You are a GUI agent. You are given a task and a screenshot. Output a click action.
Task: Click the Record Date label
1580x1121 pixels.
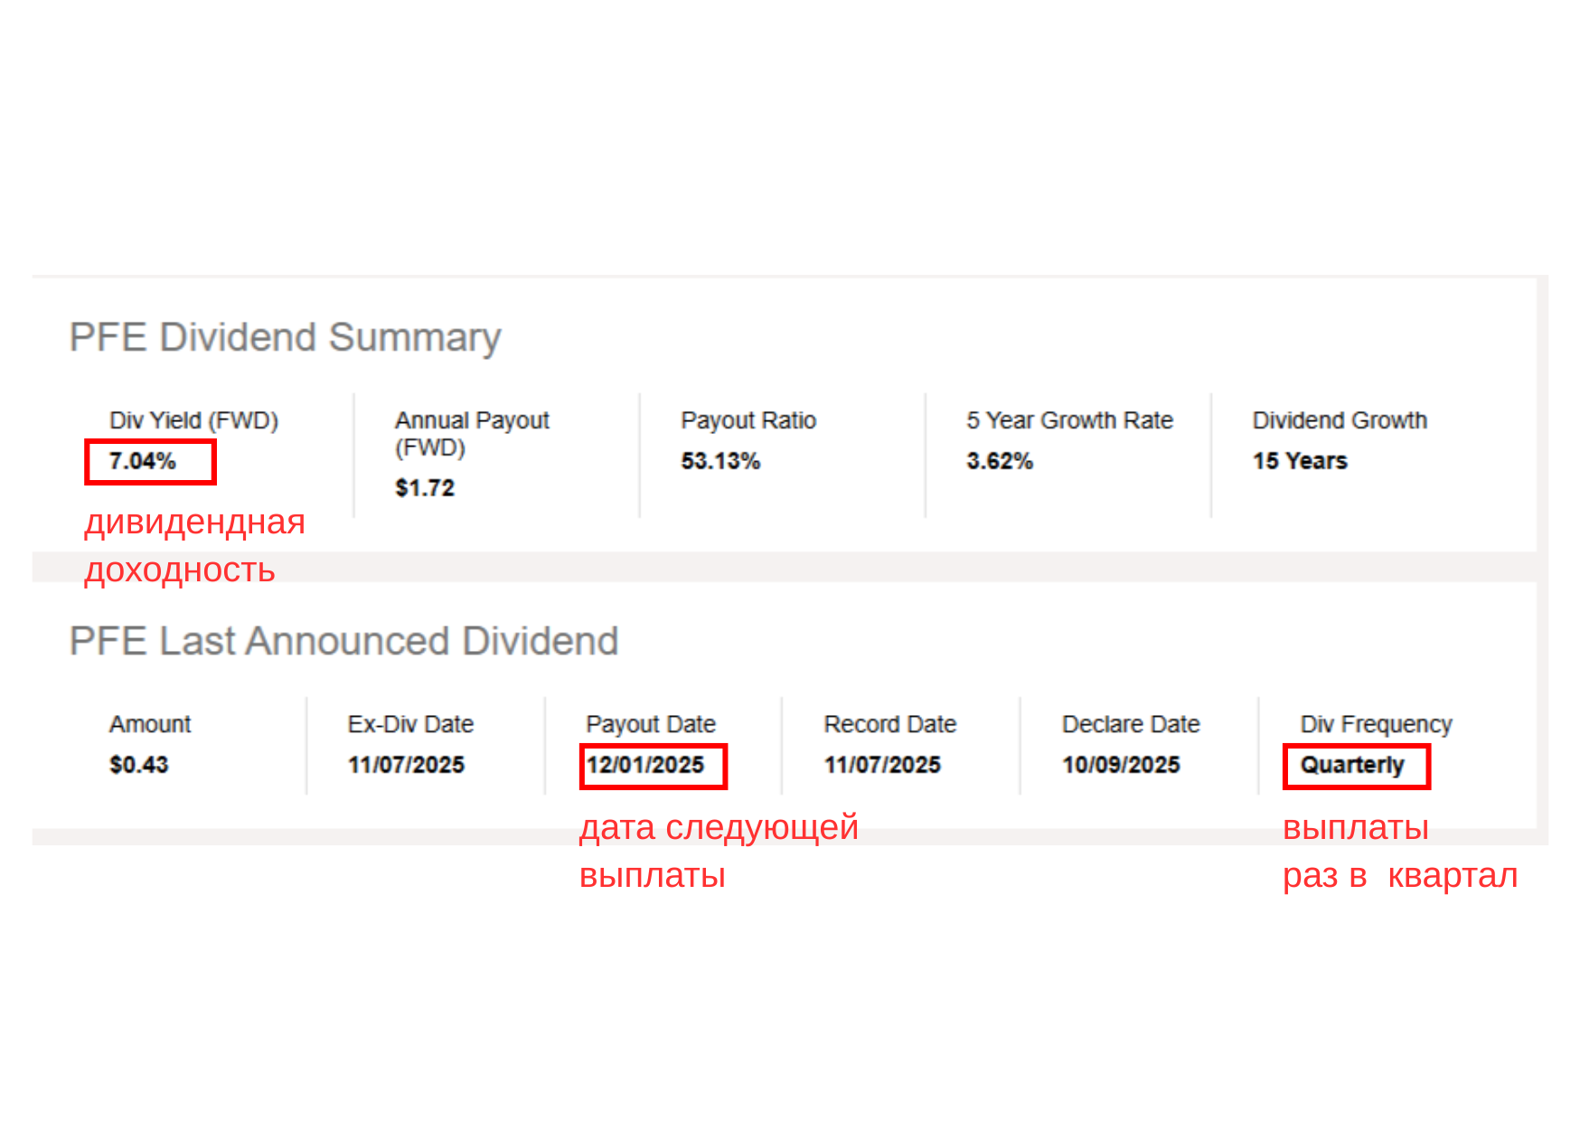coord(889,724)
